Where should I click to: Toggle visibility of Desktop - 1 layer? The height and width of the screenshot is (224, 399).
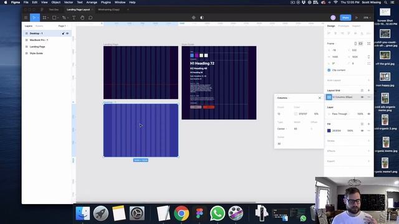click(x=67, y=33)
